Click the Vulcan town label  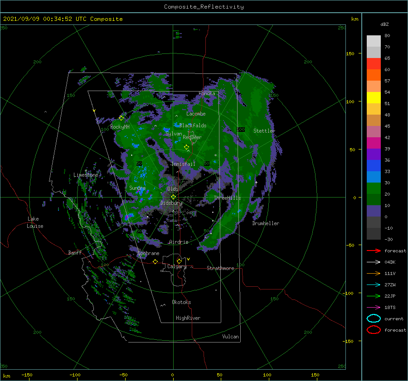(231, 337)
